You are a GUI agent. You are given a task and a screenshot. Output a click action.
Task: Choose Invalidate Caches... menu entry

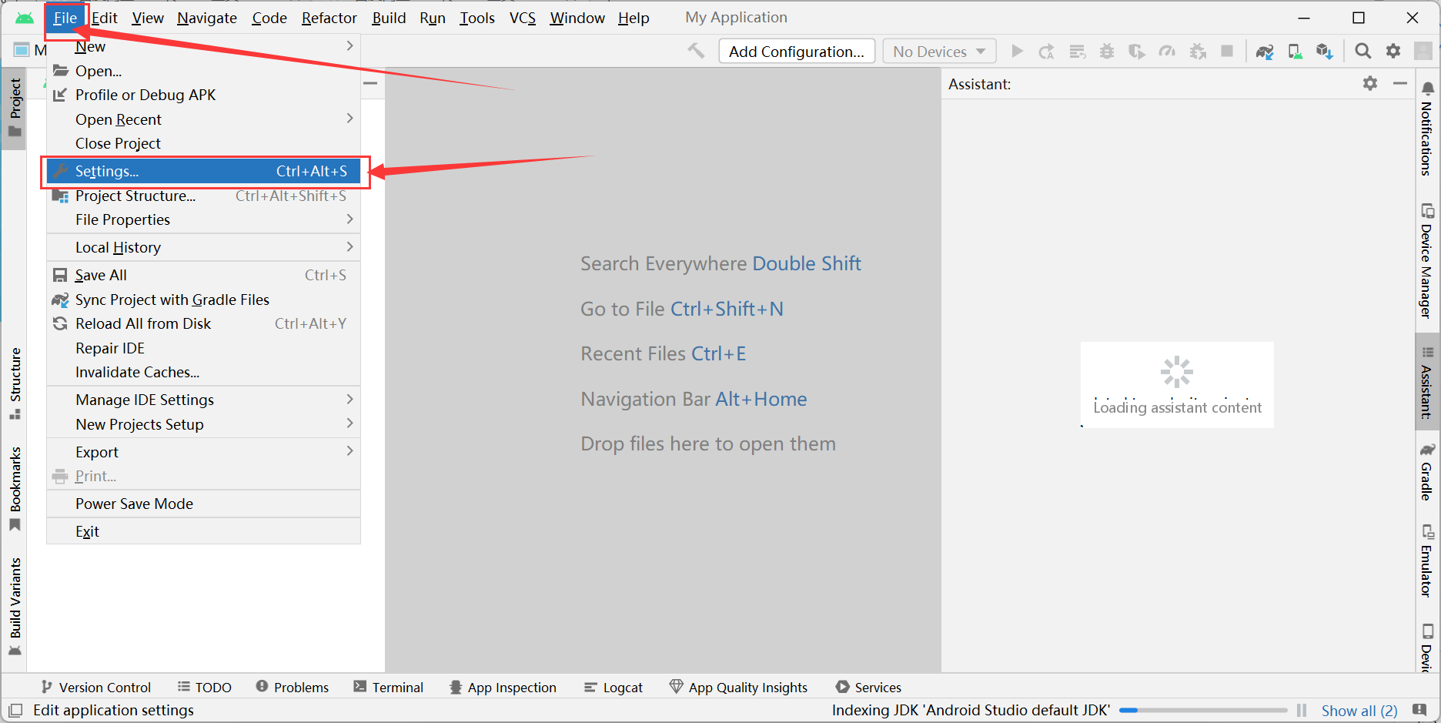pyautogui.click(x=203, y=372)
